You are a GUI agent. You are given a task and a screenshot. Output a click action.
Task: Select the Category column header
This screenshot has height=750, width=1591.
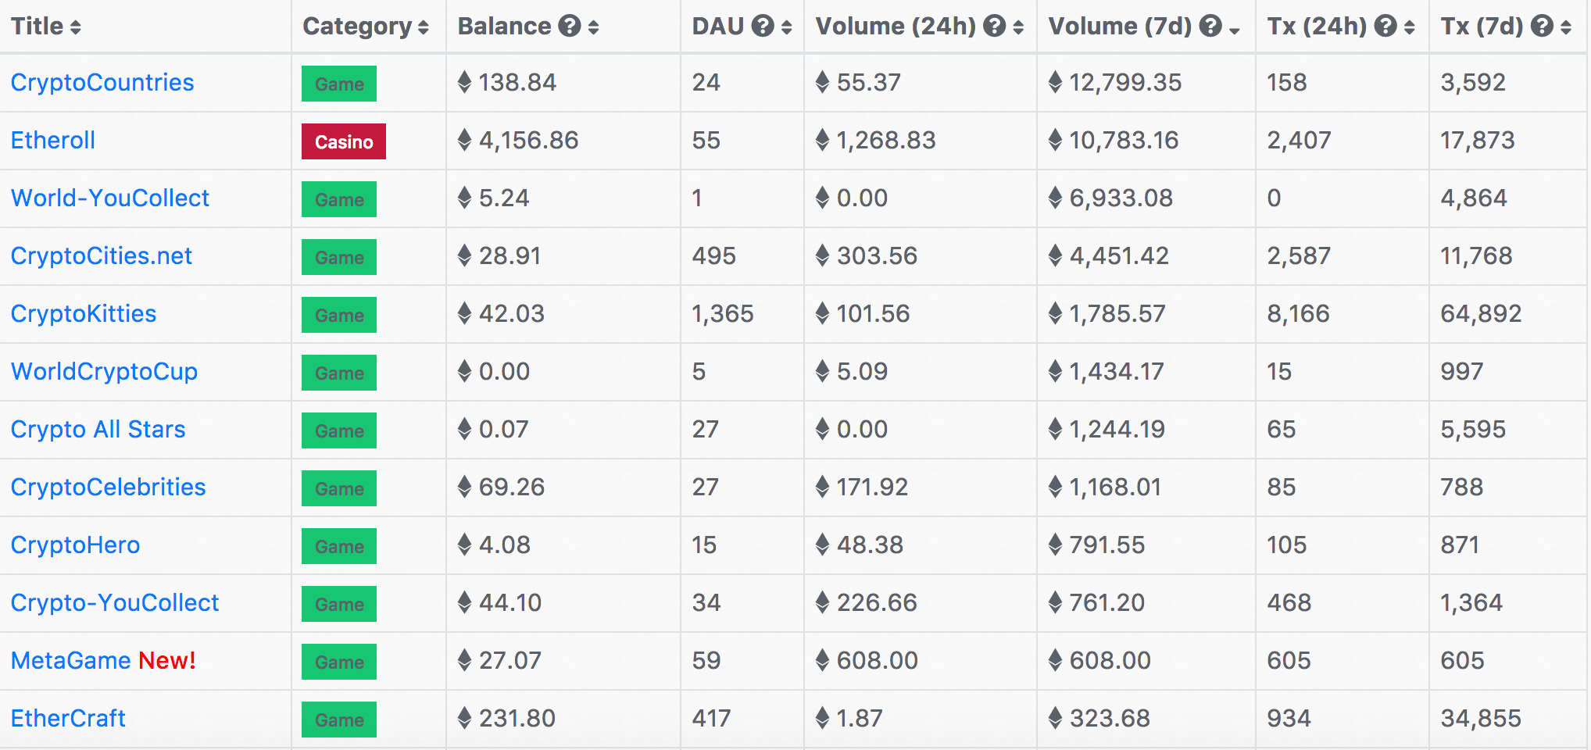pyautogui.click(x=357, y=27)
